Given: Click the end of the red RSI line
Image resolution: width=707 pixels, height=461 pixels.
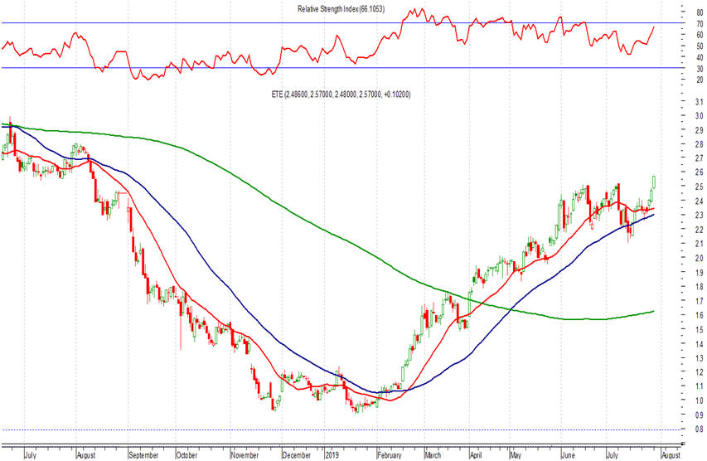Looking at the screenshot, I should [653, 27].
